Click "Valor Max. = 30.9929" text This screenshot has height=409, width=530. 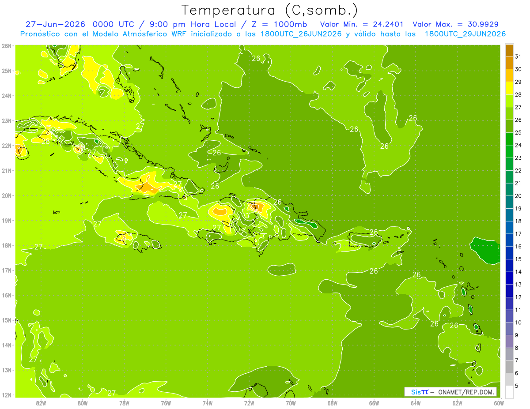point(455,24)
